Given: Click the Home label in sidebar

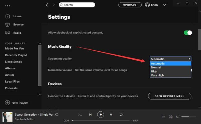Looking at the screenshot, I should pyautogui.click(x=17, y=16).
